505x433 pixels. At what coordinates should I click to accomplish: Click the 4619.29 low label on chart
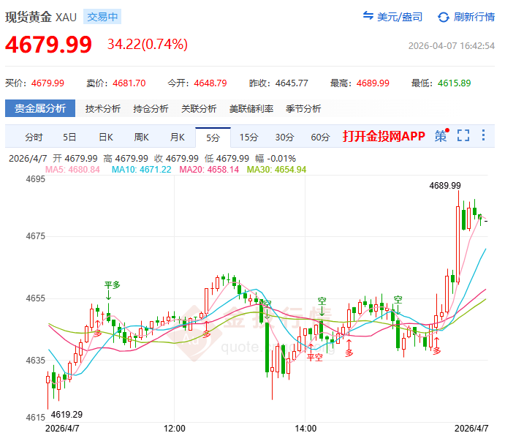click(x=67, y=414)
